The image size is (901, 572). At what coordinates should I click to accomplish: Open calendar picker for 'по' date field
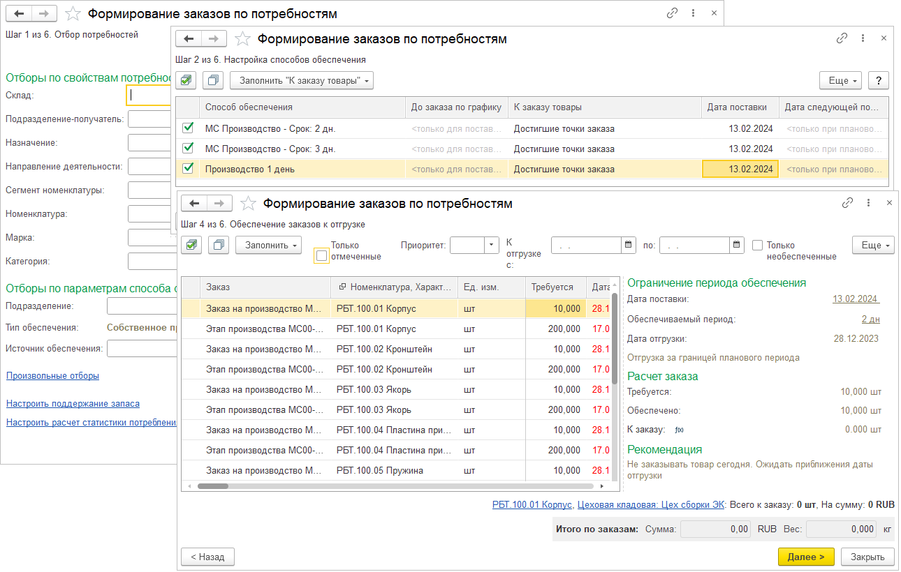(737, 245)
